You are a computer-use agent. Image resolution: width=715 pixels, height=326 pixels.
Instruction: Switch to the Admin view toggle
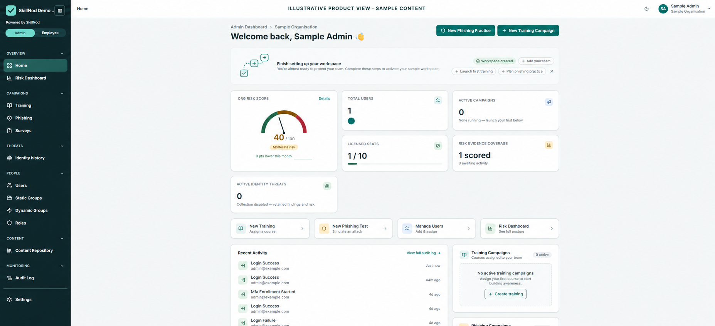pyautogui.click(x=20, y=33)
